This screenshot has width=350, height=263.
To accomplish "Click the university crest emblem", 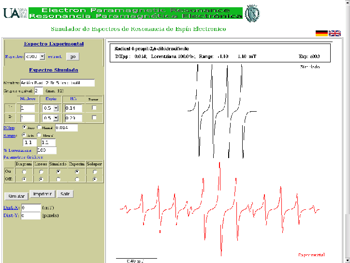I will (252, 13).
